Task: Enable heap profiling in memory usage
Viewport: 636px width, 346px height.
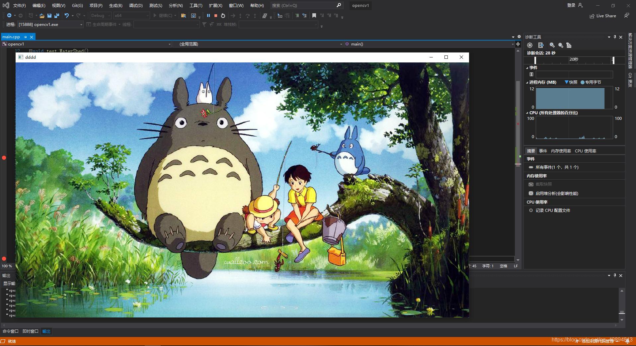Action: 553,193
